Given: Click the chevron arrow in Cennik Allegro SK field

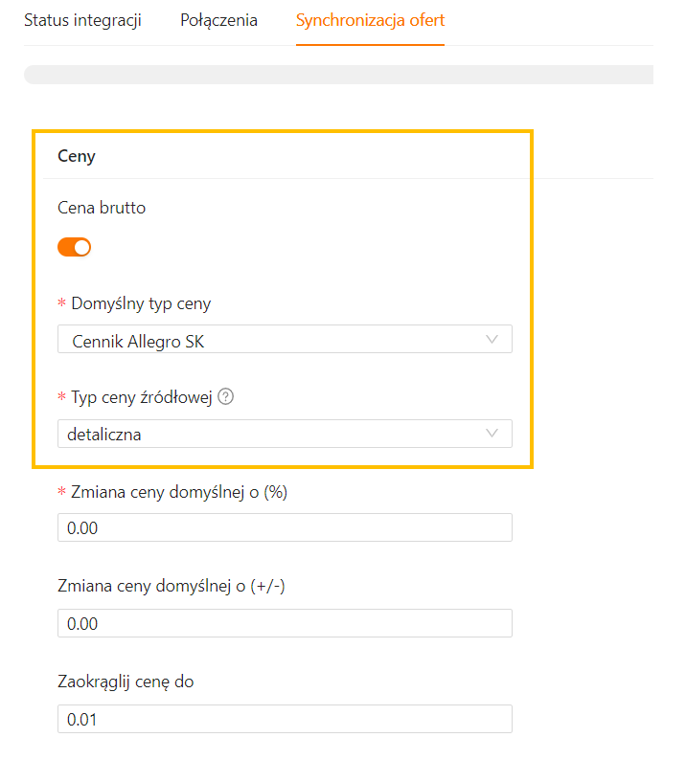Looking at the screenshot, I should [492, 339].
